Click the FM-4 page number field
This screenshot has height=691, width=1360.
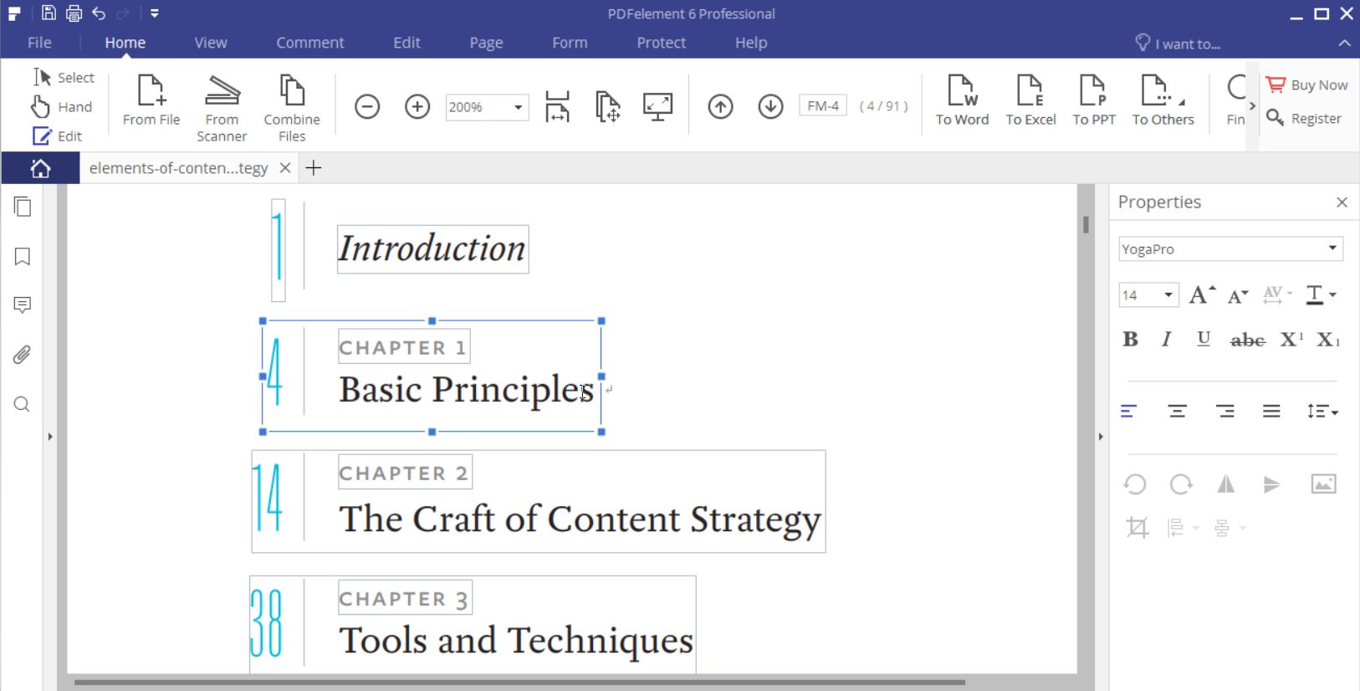click(x=822, y=106)
